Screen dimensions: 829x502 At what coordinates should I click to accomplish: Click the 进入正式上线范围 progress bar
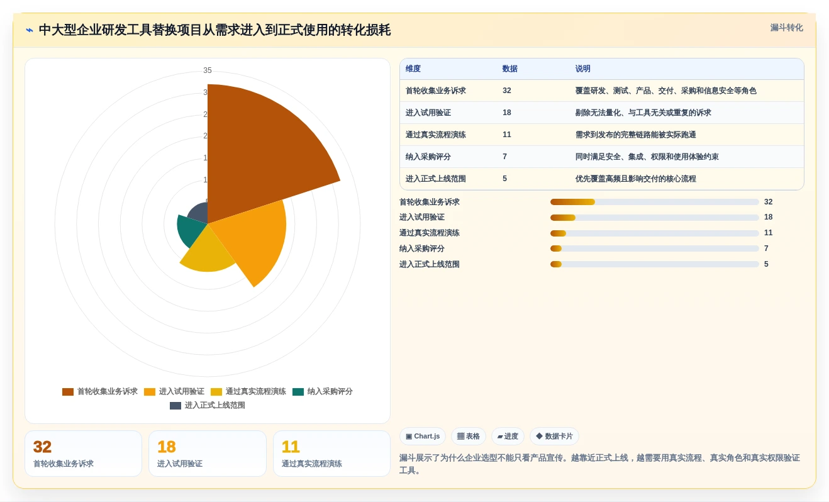coord(655,264)
